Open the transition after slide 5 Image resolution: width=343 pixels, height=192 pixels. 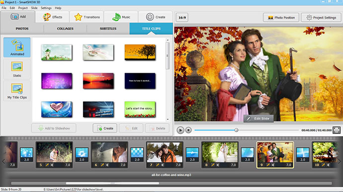click(x=82, y=154)
